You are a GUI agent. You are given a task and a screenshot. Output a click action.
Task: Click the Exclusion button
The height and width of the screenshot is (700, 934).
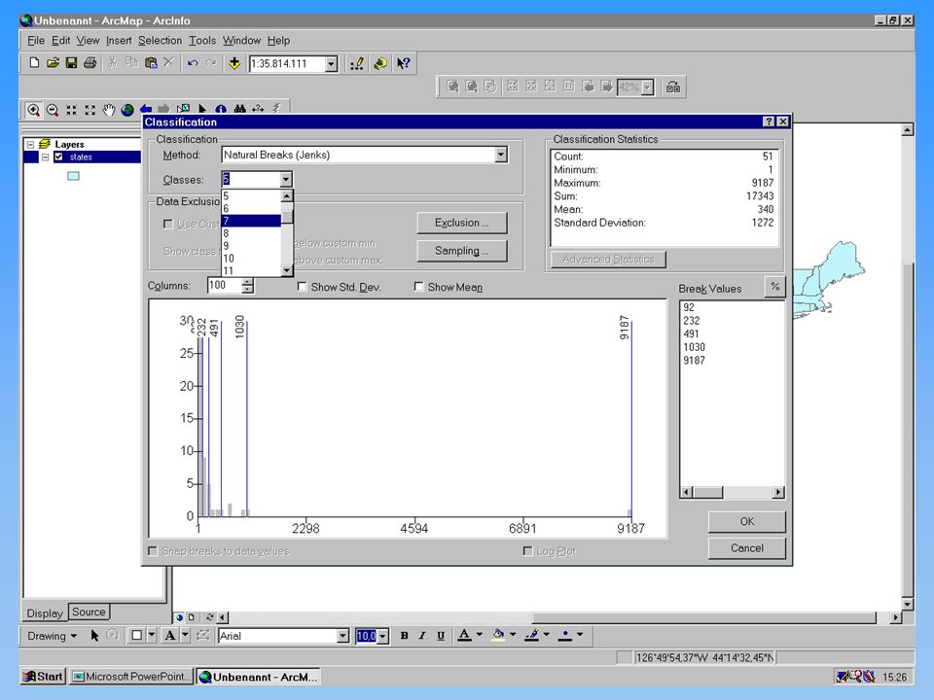(461, 223)
